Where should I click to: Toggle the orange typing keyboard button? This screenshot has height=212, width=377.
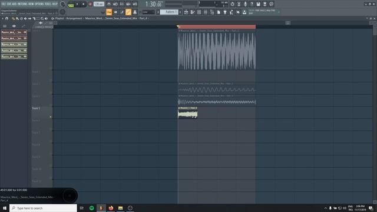pos(109,12)
